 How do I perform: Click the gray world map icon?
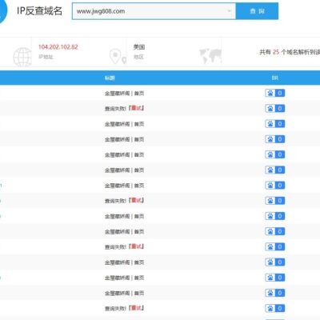tap(210, 56)
